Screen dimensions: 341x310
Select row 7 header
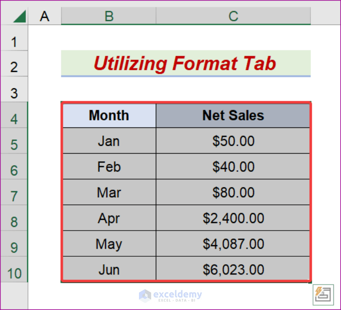tap(14, 192)
